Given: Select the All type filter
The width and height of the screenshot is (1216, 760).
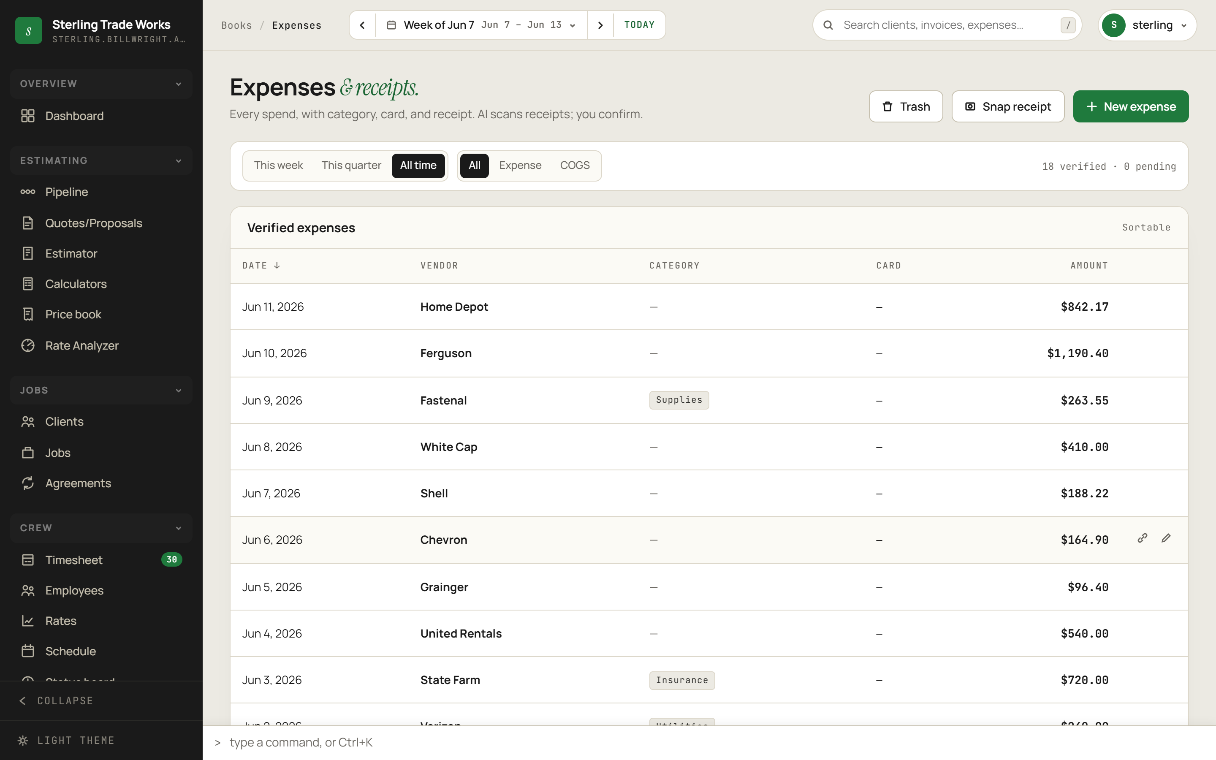Looking at the screenshot, I should click(x=474, y=166).
